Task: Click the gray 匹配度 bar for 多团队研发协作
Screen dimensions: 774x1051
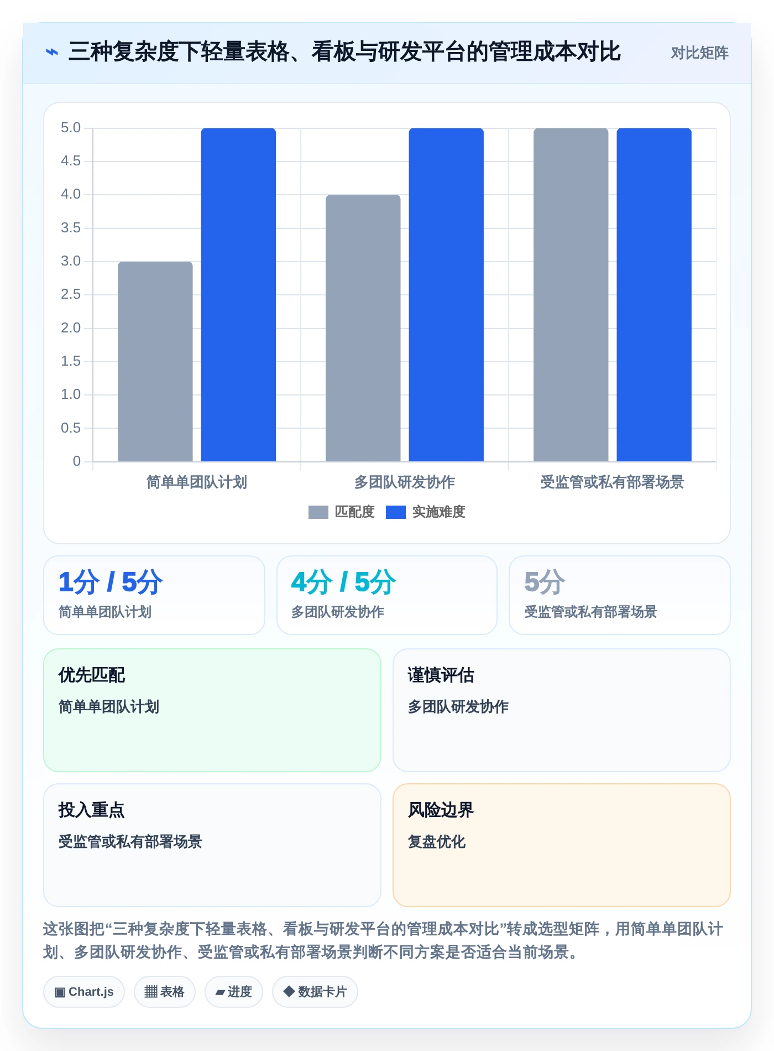Action: click(363, 328)
